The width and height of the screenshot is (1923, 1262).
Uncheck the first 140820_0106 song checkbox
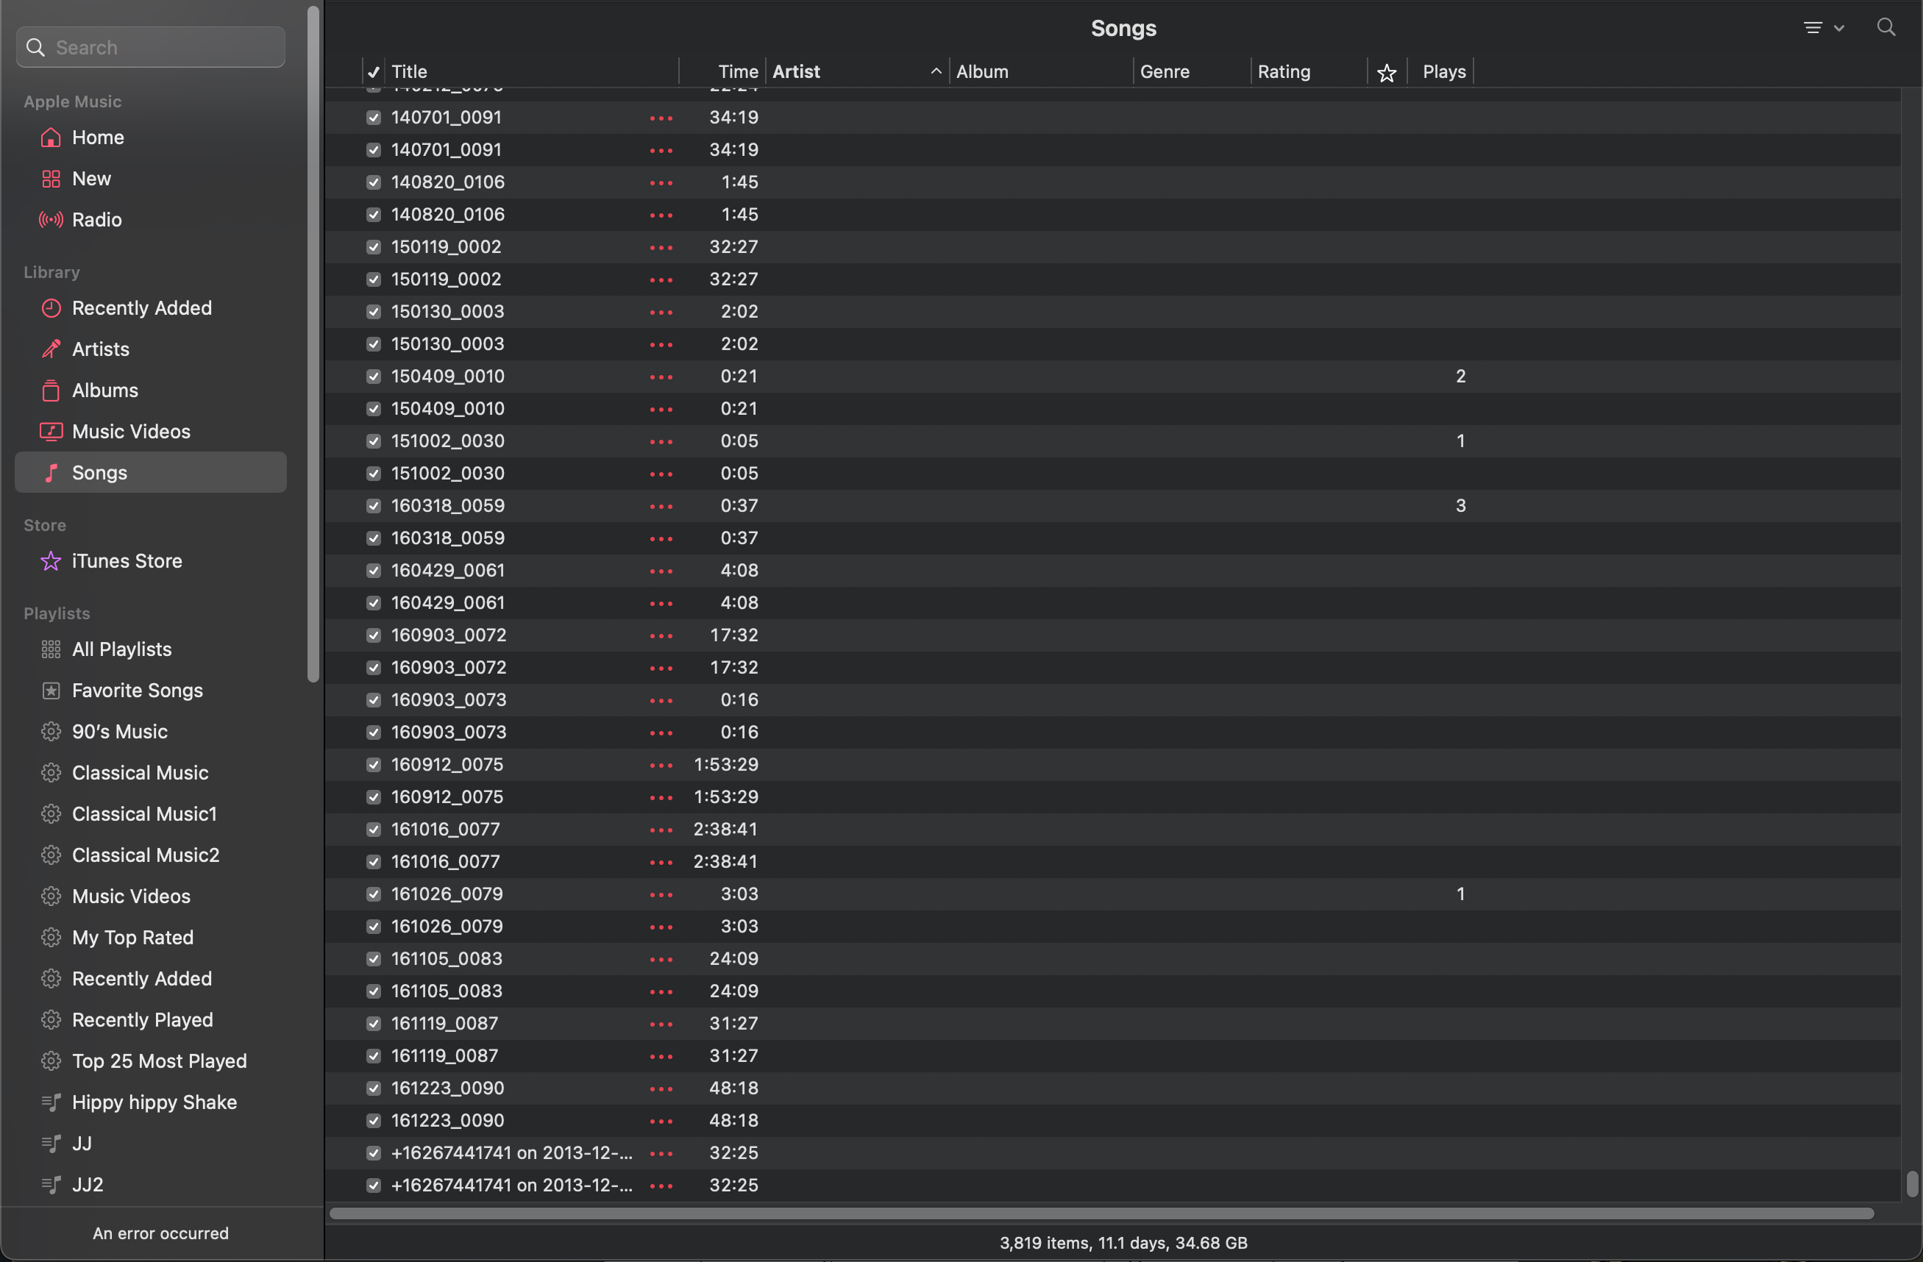point(373,182)
